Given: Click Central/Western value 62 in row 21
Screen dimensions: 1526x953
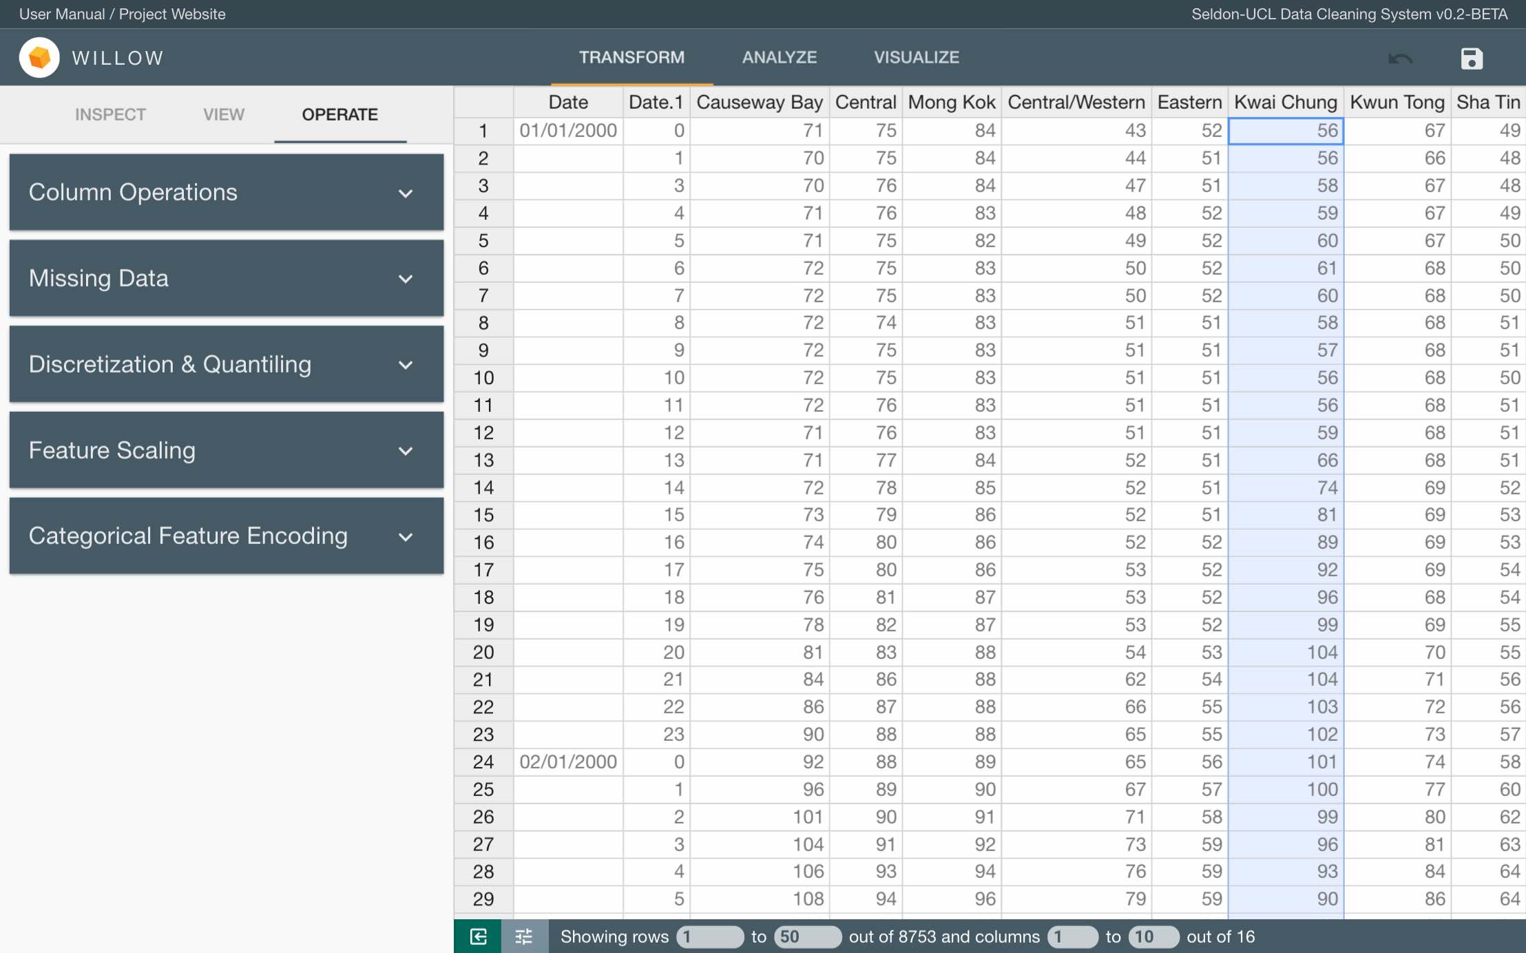Looking at the screenshot, I should pyautogui.click(x=1076, y=680).
